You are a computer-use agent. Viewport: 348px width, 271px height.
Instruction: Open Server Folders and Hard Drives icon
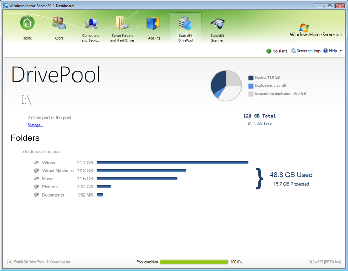pyautogui.click(x=122, y=23)
